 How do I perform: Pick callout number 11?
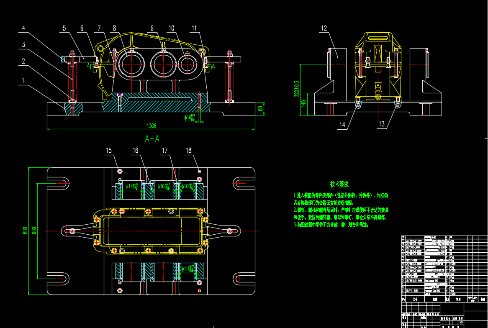tap(194, 28)
